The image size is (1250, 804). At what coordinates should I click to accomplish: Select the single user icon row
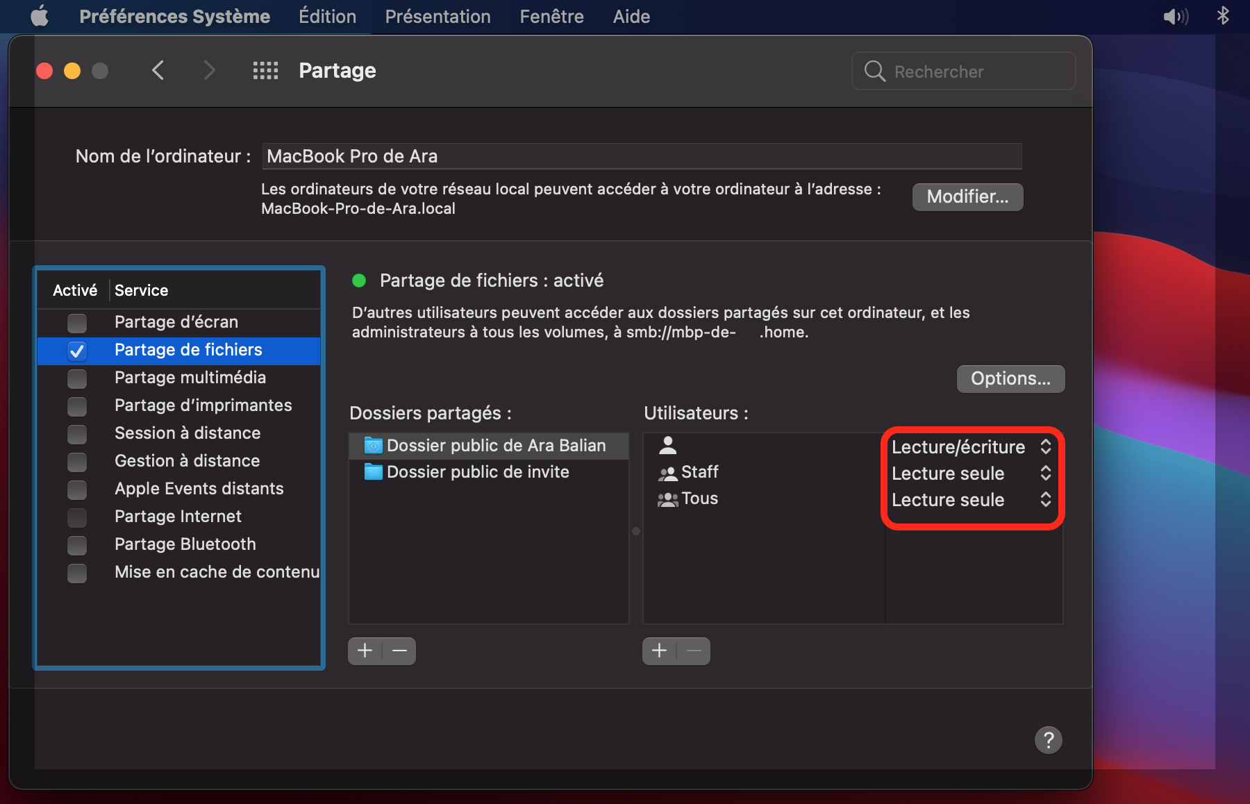[764, 446]
